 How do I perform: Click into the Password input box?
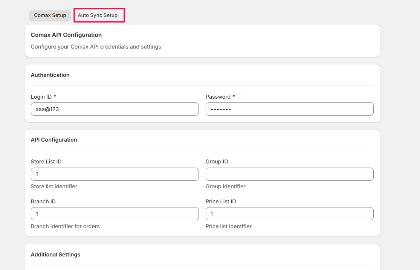point(289,109)
